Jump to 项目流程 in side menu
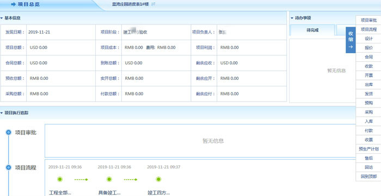 [368, 29]
